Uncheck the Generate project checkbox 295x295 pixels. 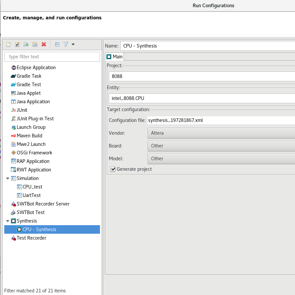[x=113, y=169]
